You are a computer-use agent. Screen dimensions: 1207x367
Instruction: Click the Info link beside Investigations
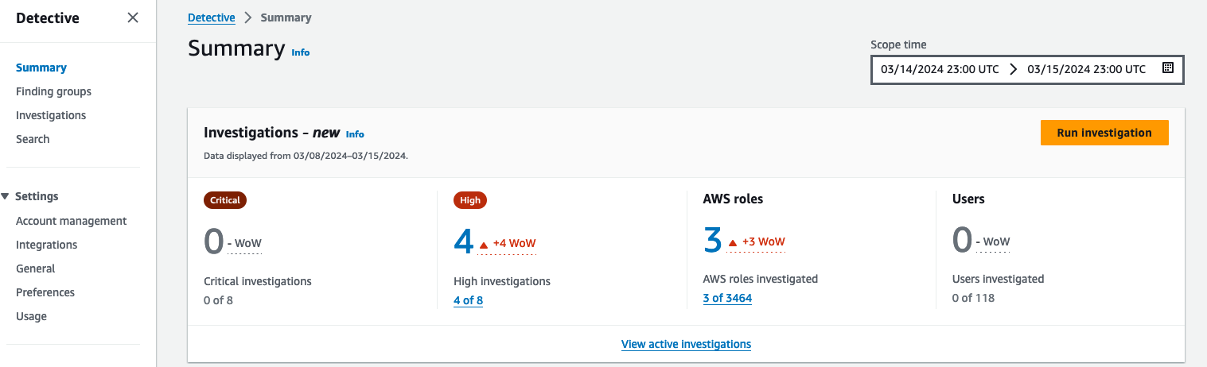coord(355,134)
